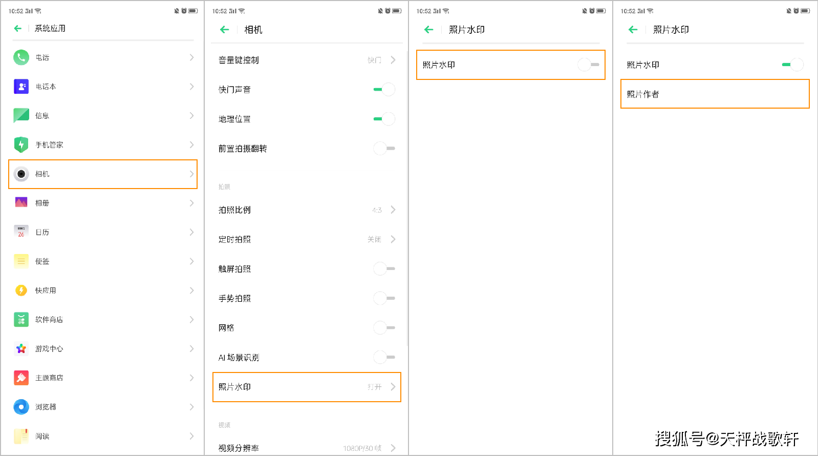The width and height of the screenshot is (818, 456).
Task: Toggle the 快门声音 shutter sound switch
Action: [384, 90]
